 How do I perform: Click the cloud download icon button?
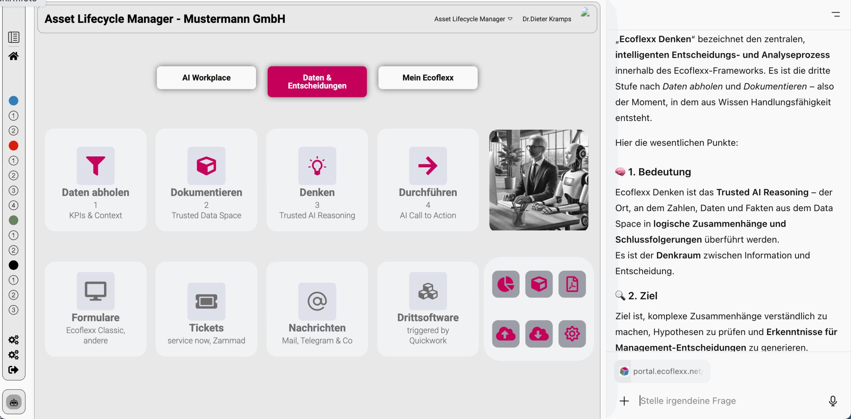(x=539, y=334)
